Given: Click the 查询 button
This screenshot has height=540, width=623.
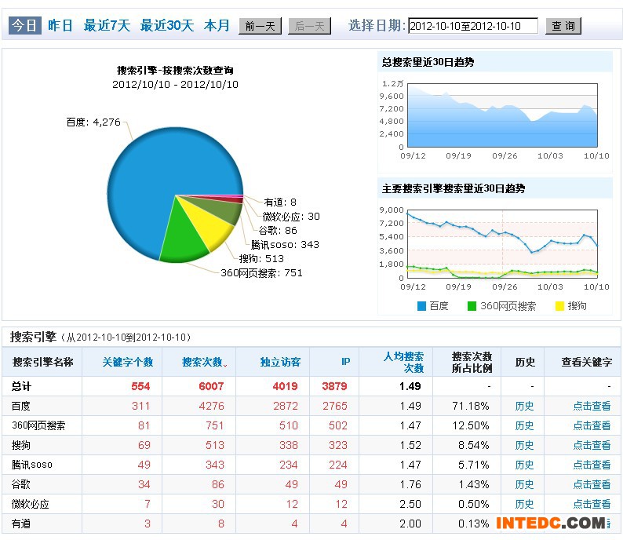Looking at the screenshot, I should click(x=563, y=26).
